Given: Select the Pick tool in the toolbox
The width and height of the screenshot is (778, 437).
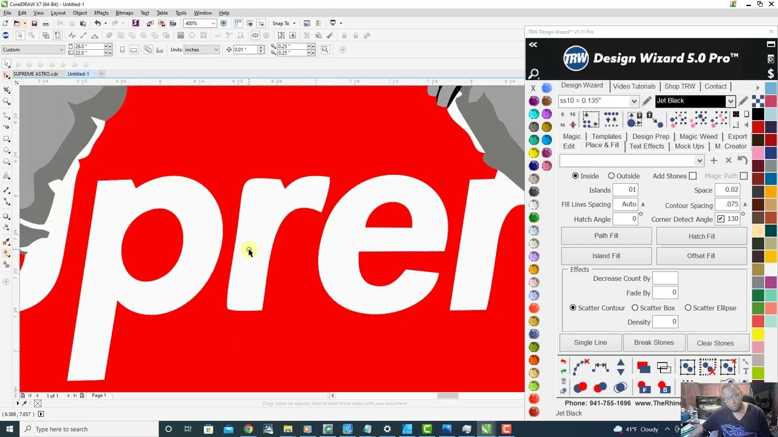Looking at the screenshot, I should click(x=6, y=64).
